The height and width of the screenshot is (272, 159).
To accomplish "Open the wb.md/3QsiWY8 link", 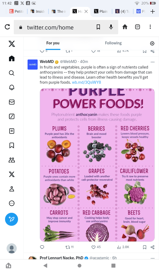I will (86, 82).
